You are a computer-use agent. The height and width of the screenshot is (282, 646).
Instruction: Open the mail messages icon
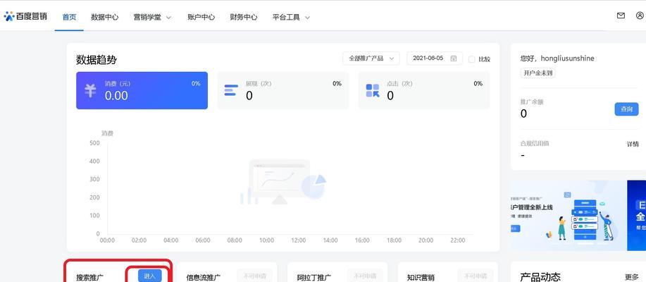621,16
